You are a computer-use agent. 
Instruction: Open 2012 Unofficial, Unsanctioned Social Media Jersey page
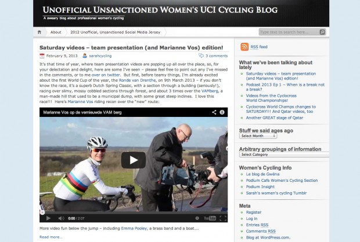click(115, 32)
